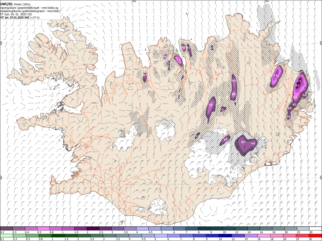
Task: Pick pale green lower swatch between 0.1 and 0.3
Action: (7, 236)
